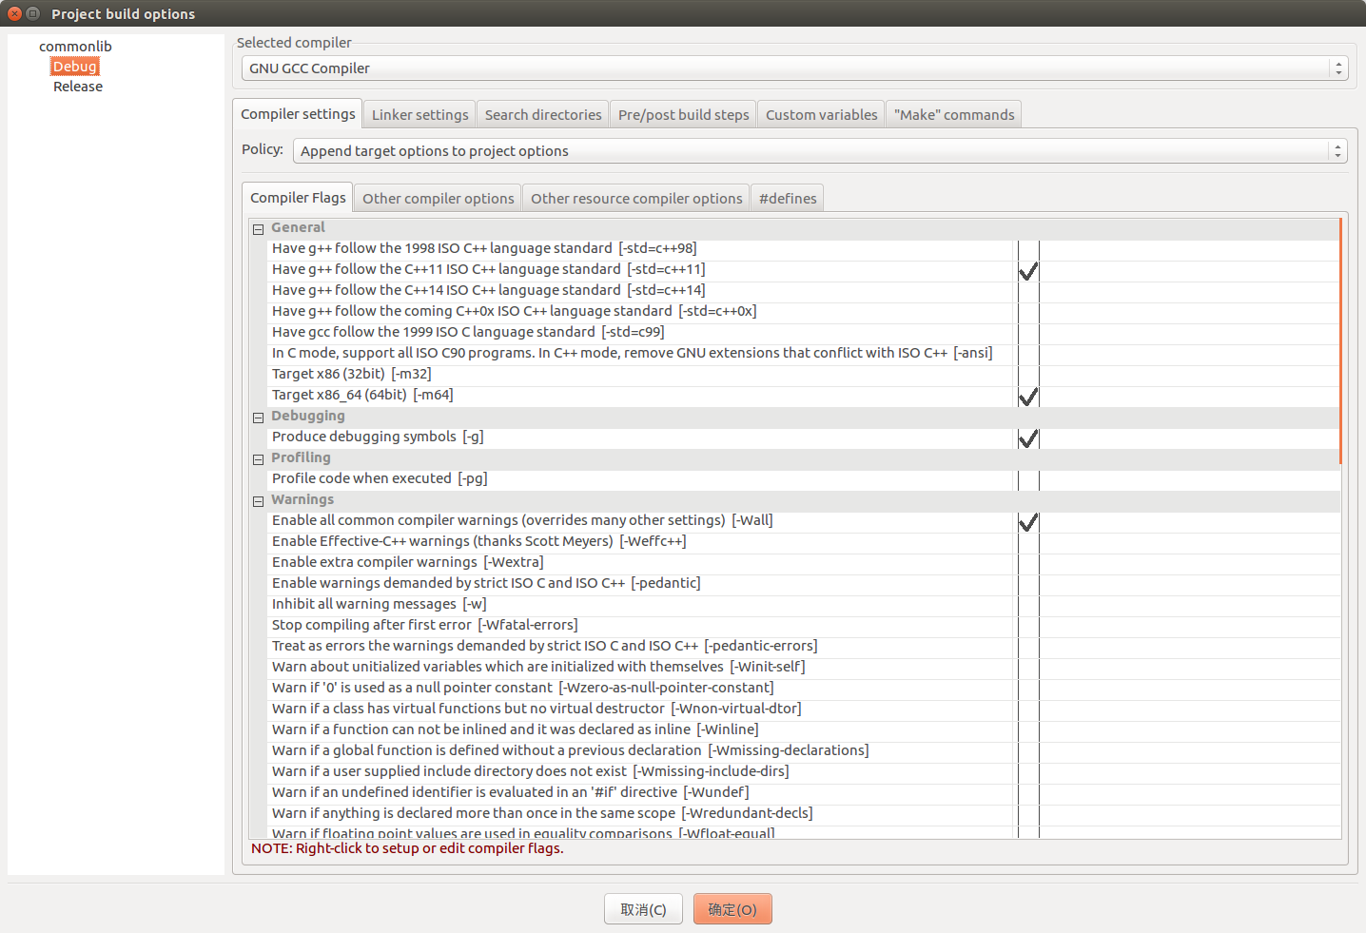The image size is (1366, 933).
Task: Collapse the General flags section
Action: (258, 228)
